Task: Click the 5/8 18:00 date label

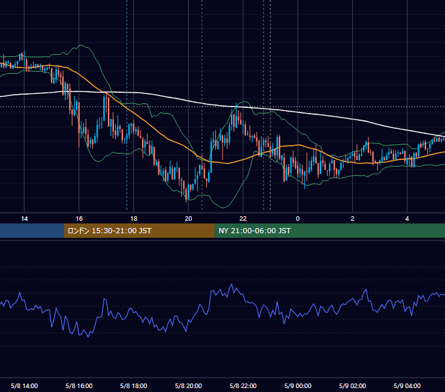Action: click(x=133, y=385)
